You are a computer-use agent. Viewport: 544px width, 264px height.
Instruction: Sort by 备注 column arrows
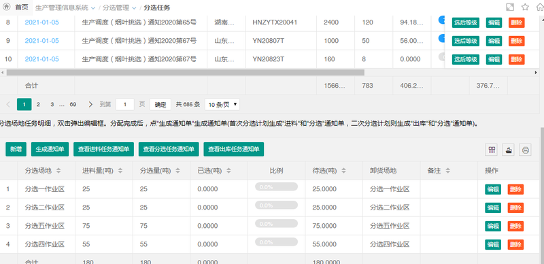tap(448, 171)
